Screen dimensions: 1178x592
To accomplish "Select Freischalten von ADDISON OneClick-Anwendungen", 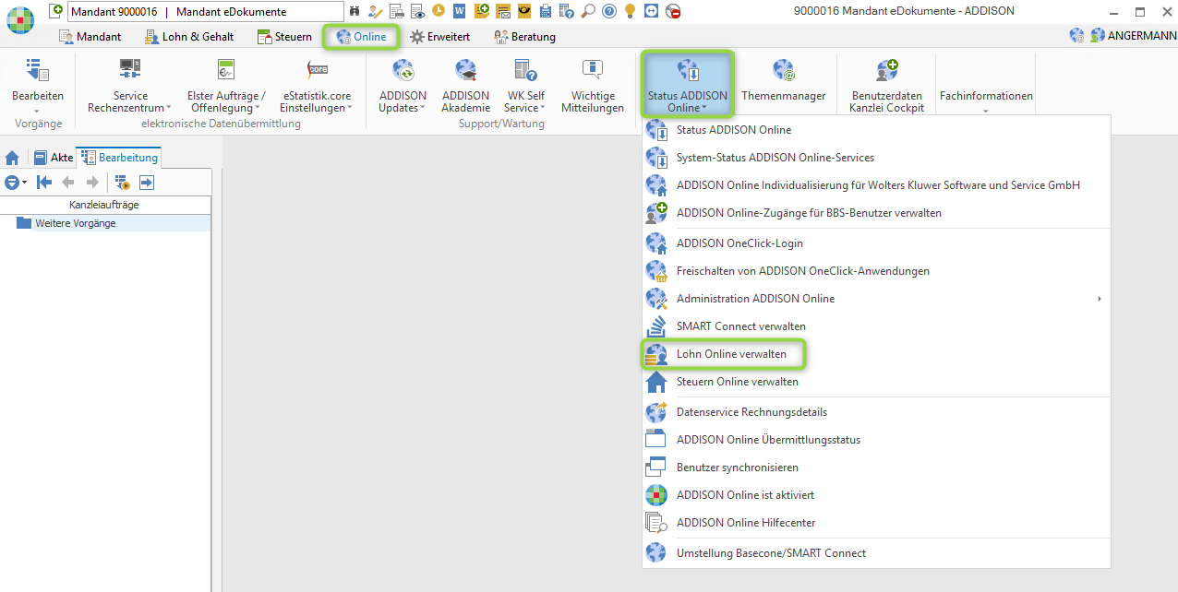I will (875, 271).
